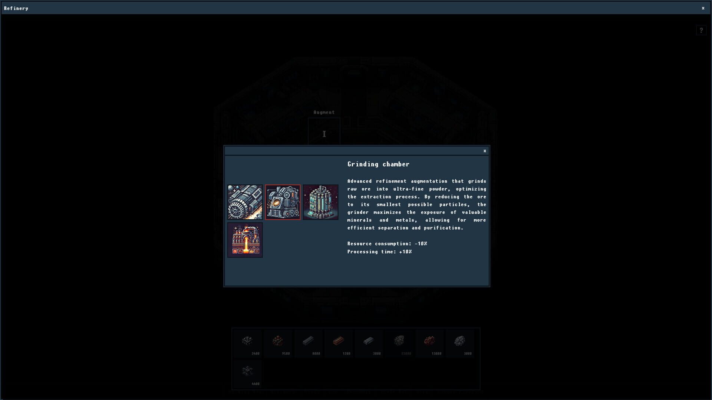
Task: Pick the molten smelter furnace augment
Action: [x=245, y=240]
